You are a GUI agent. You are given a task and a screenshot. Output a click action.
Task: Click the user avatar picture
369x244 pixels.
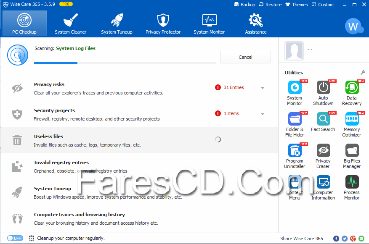pyautogui.click(x=294, y=51)
